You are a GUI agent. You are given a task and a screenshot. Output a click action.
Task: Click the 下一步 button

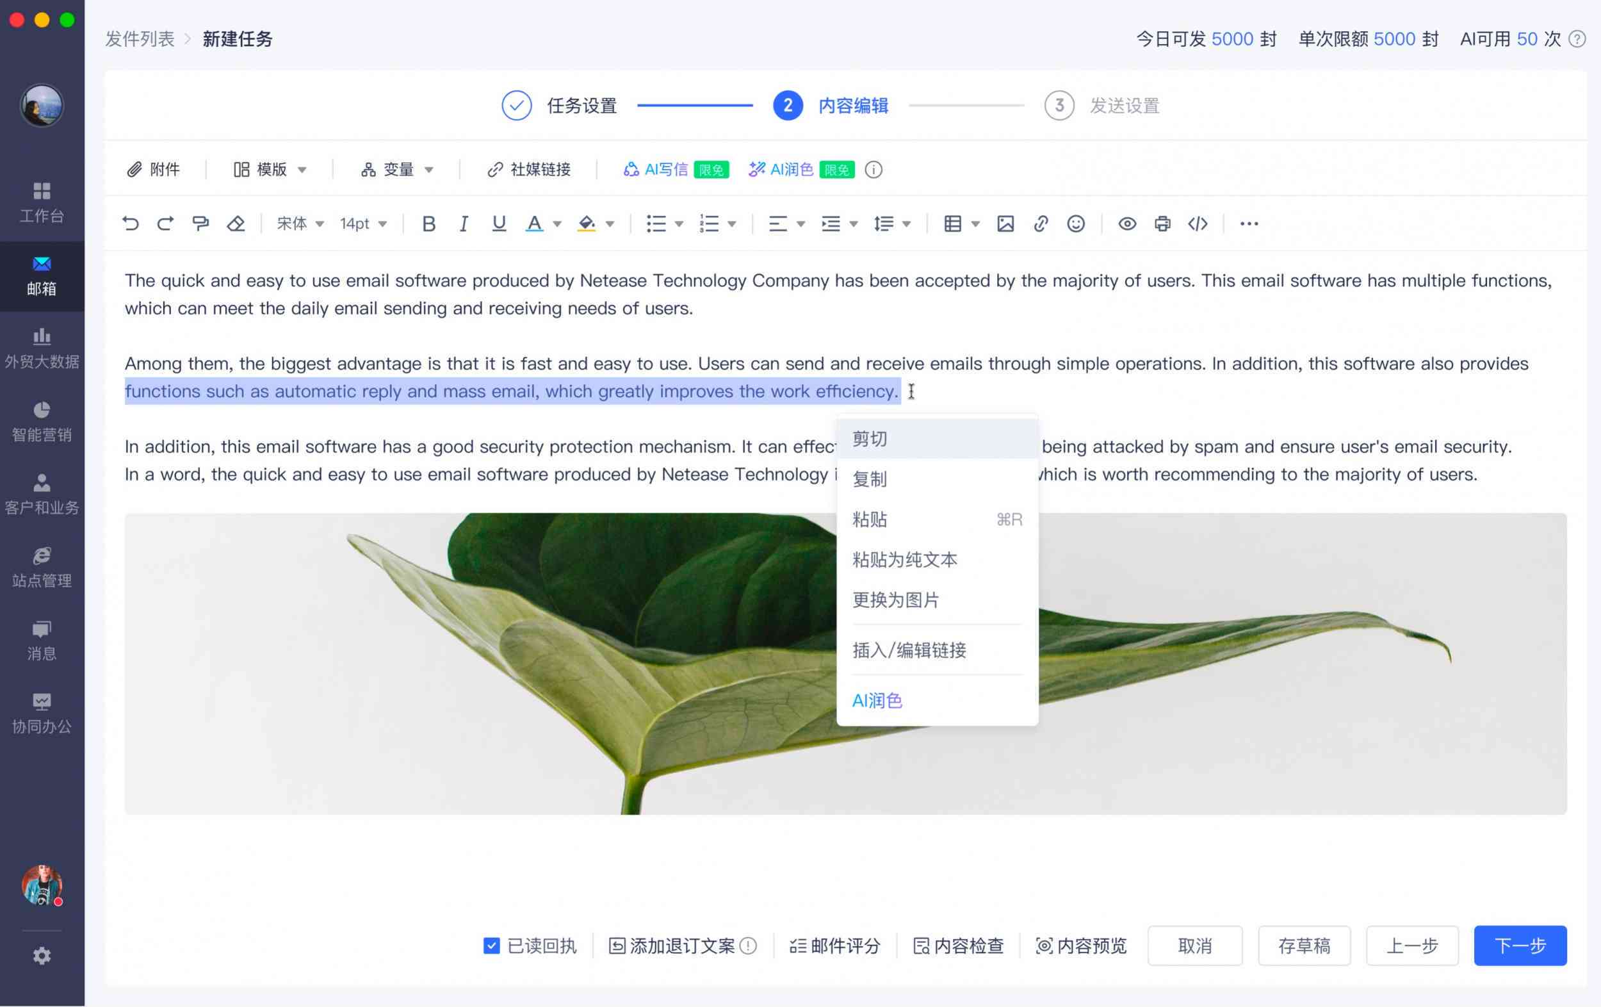[1520, 944]
